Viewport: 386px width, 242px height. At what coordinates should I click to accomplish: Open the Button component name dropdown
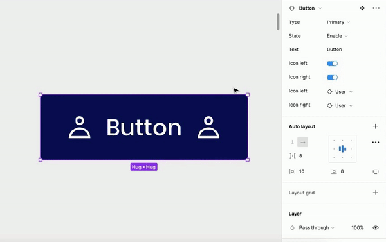point(310,8)
